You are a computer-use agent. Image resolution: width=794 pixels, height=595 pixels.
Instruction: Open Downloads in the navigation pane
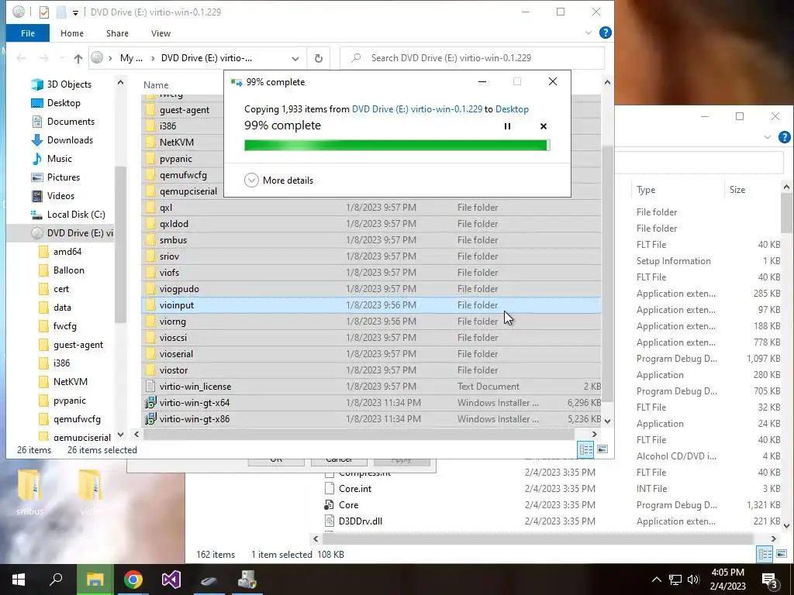pos(70,140)
